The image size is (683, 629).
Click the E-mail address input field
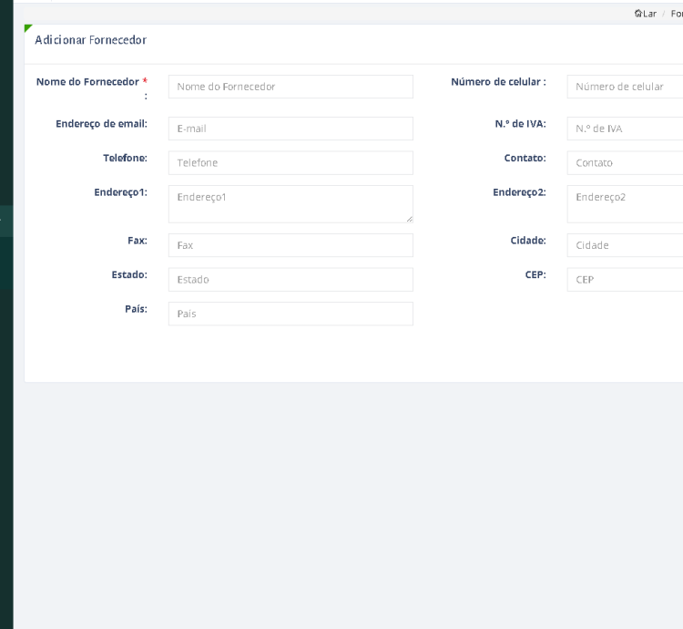[x=291, y=129]
